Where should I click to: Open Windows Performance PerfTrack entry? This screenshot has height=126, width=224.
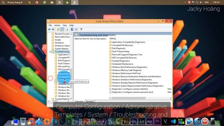pyautogui.click(x=125, y=73)
